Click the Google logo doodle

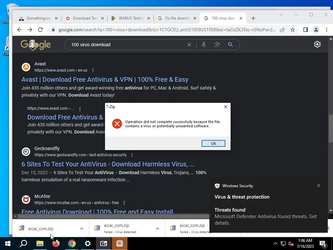coord(36,45)
